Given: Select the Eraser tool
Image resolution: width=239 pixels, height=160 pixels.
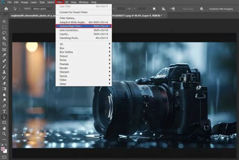Looking at the screenshot, I should click(x=4, y=83).
